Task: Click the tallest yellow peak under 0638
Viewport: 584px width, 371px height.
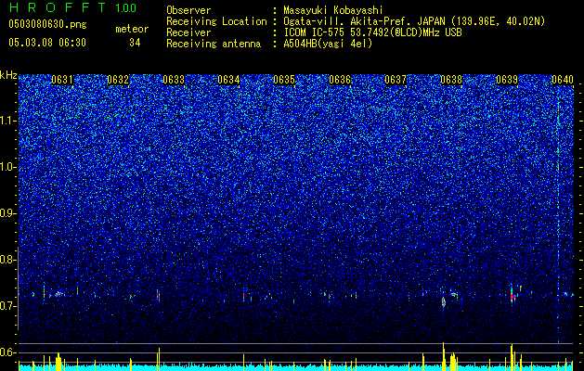Action: click(444, 356)
